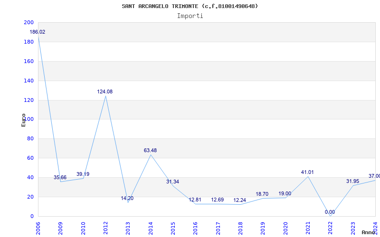The width and height of the screenshot is (380, 237).
Task: Select the 39.19 data label for 2010
Action: 83,174
